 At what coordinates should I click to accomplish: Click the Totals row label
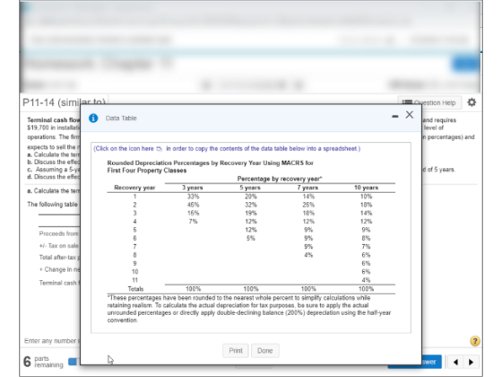click(135, 289)
